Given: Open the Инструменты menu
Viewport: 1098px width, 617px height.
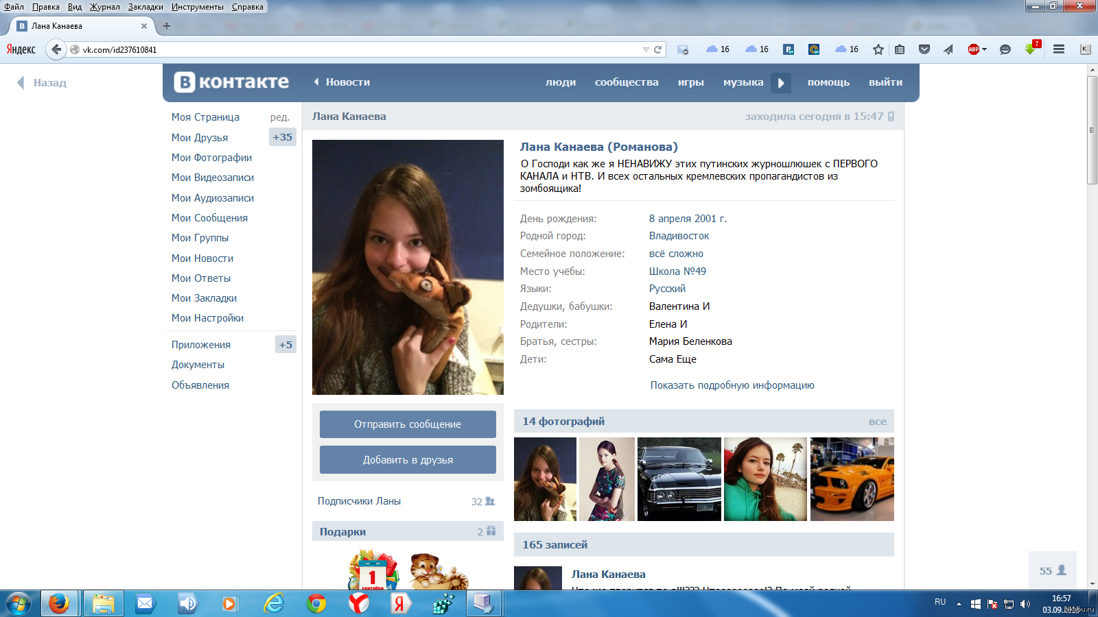Looking at the screenshot, I should (x=197, y=7).
